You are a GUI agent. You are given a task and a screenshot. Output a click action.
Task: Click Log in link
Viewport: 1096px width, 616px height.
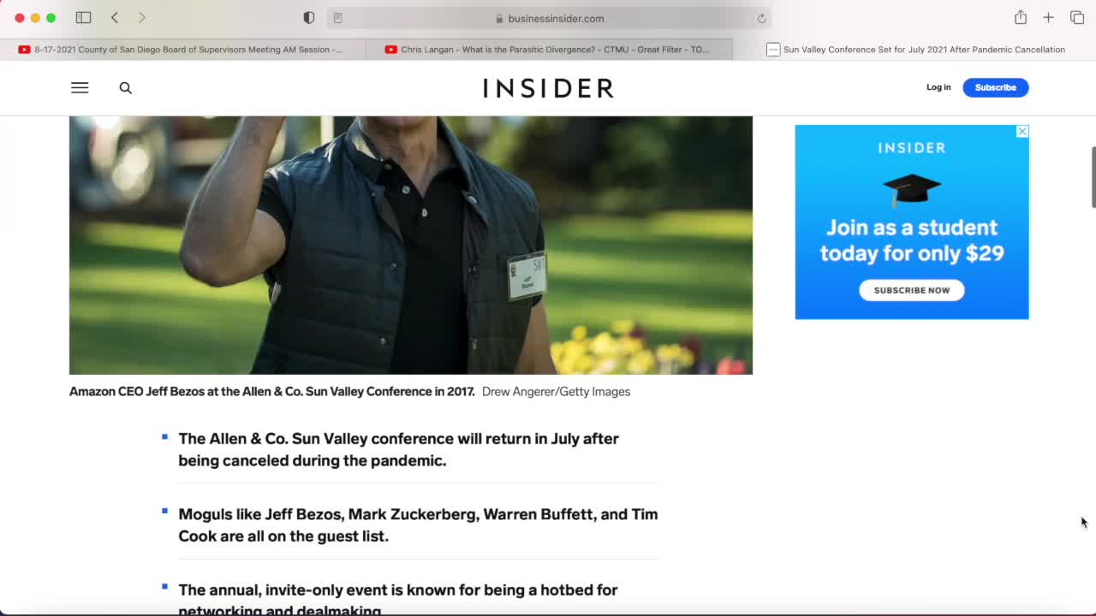(x=938, y=87)
